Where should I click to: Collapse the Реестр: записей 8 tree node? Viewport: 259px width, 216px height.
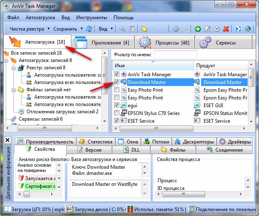click(x=13, y=68)
